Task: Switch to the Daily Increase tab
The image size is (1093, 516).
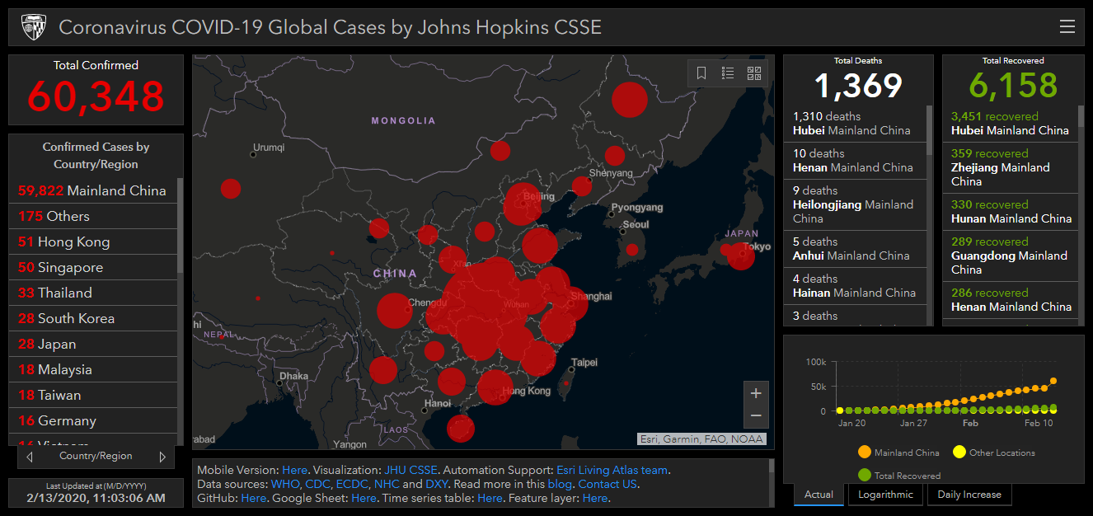Action: [x=969, y=495]
